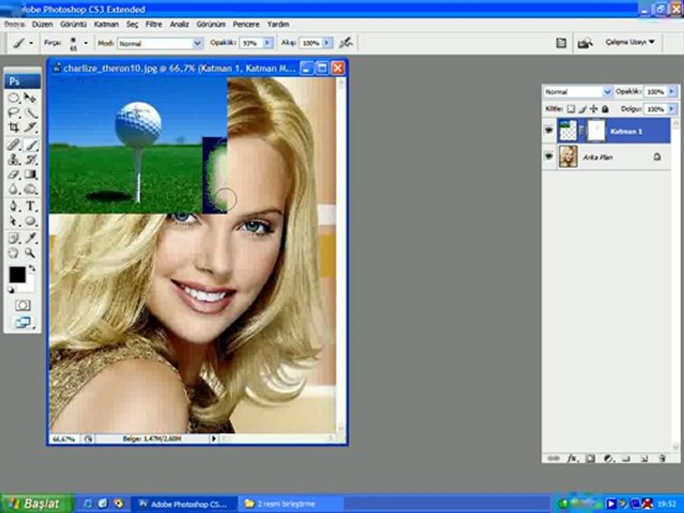Open the Çalışma Uzayı workspace dropdown
Screen dimensions: 684x513
pos(630,42)
